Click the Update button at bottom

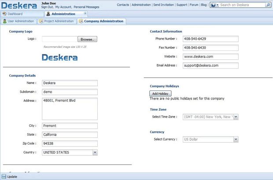[10, 176]
